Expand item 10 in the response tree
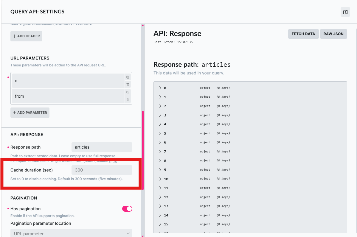 coord(160,179)
